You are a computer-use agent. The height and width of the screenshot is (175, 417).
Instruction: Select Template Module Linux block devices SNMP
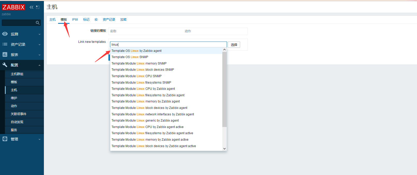[x=166, y=70]
